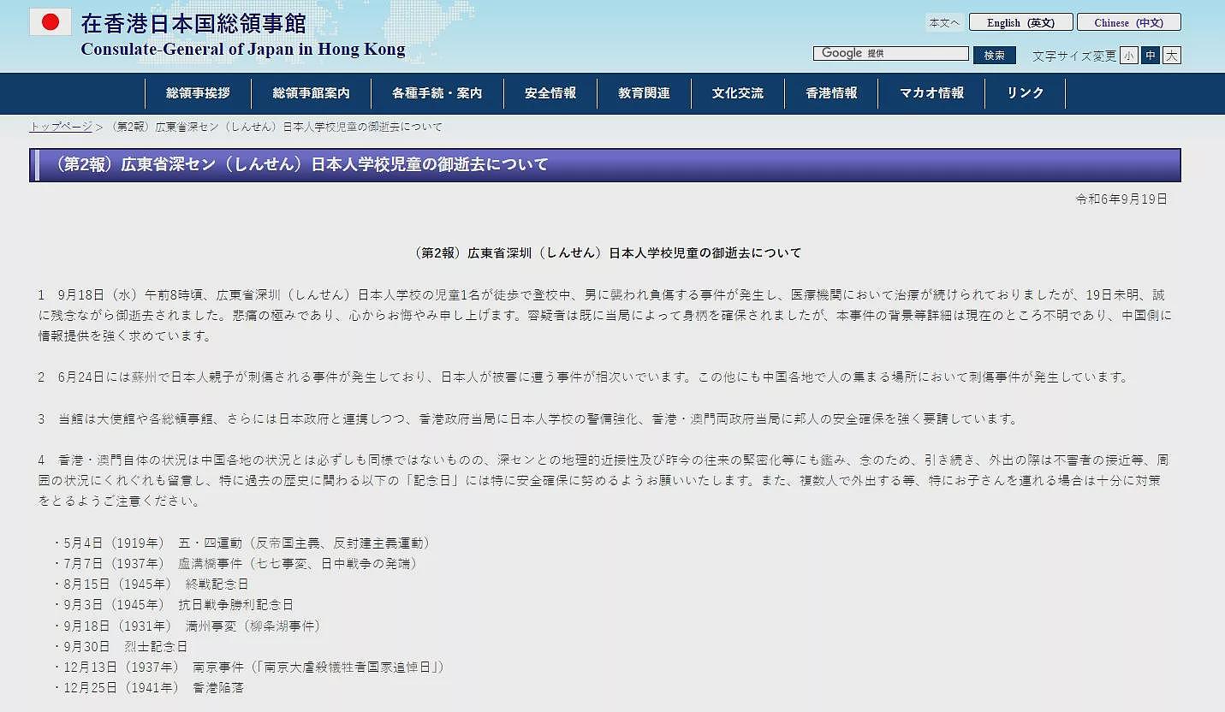Image resolution: width=1225 pixels, height=712 pixels.
Task: Open the 教育関連 menu
Action: click(x=644, y=93)
